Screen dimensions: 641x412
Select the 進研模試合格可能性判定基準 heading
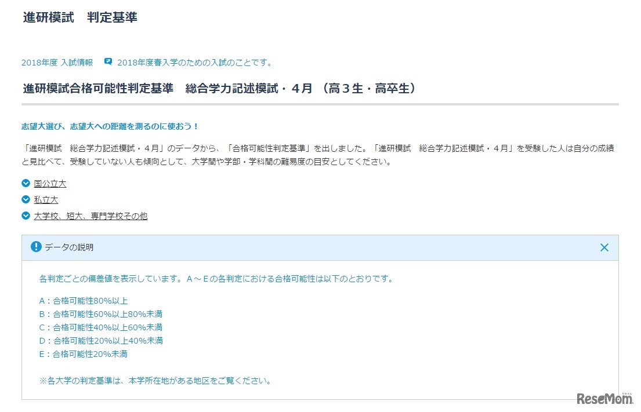(219, 89)
